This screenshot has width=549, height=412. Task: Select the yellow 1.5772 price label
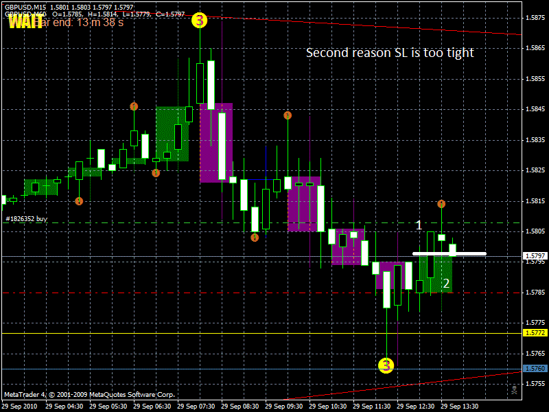coord(535,333)
